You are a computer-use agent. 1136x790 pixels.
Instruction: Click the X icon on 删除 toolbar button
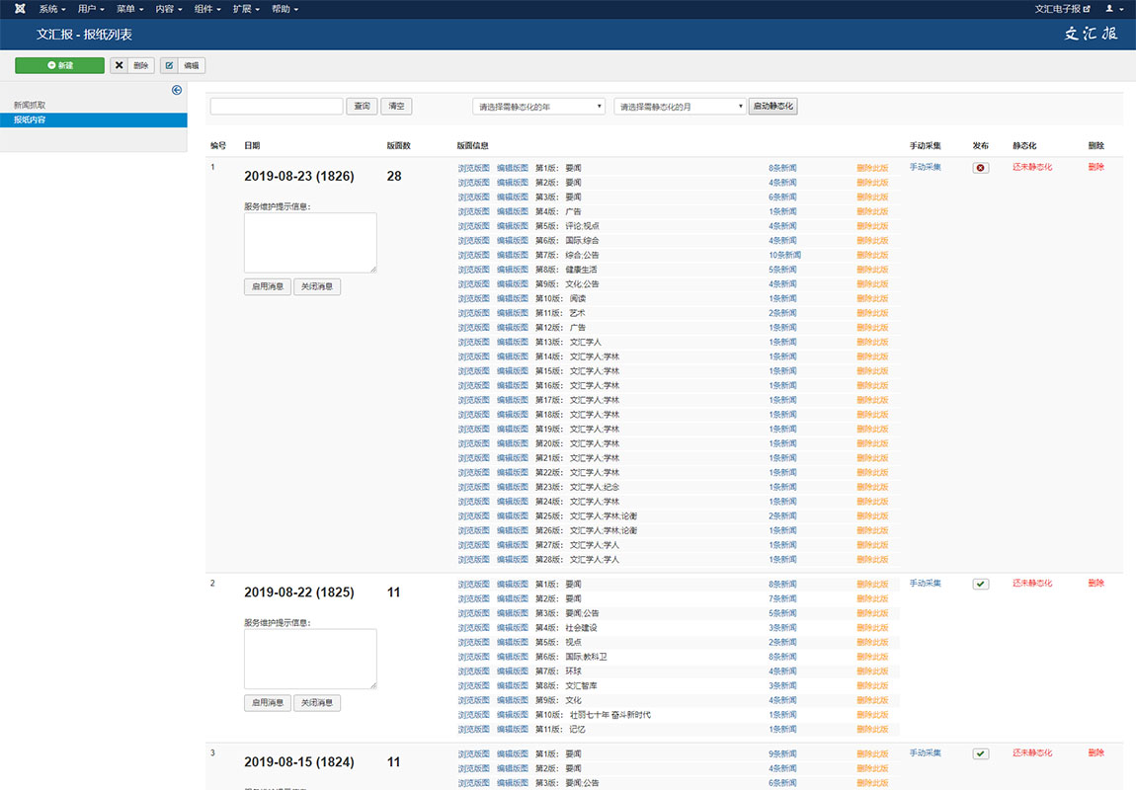(120, 65)
